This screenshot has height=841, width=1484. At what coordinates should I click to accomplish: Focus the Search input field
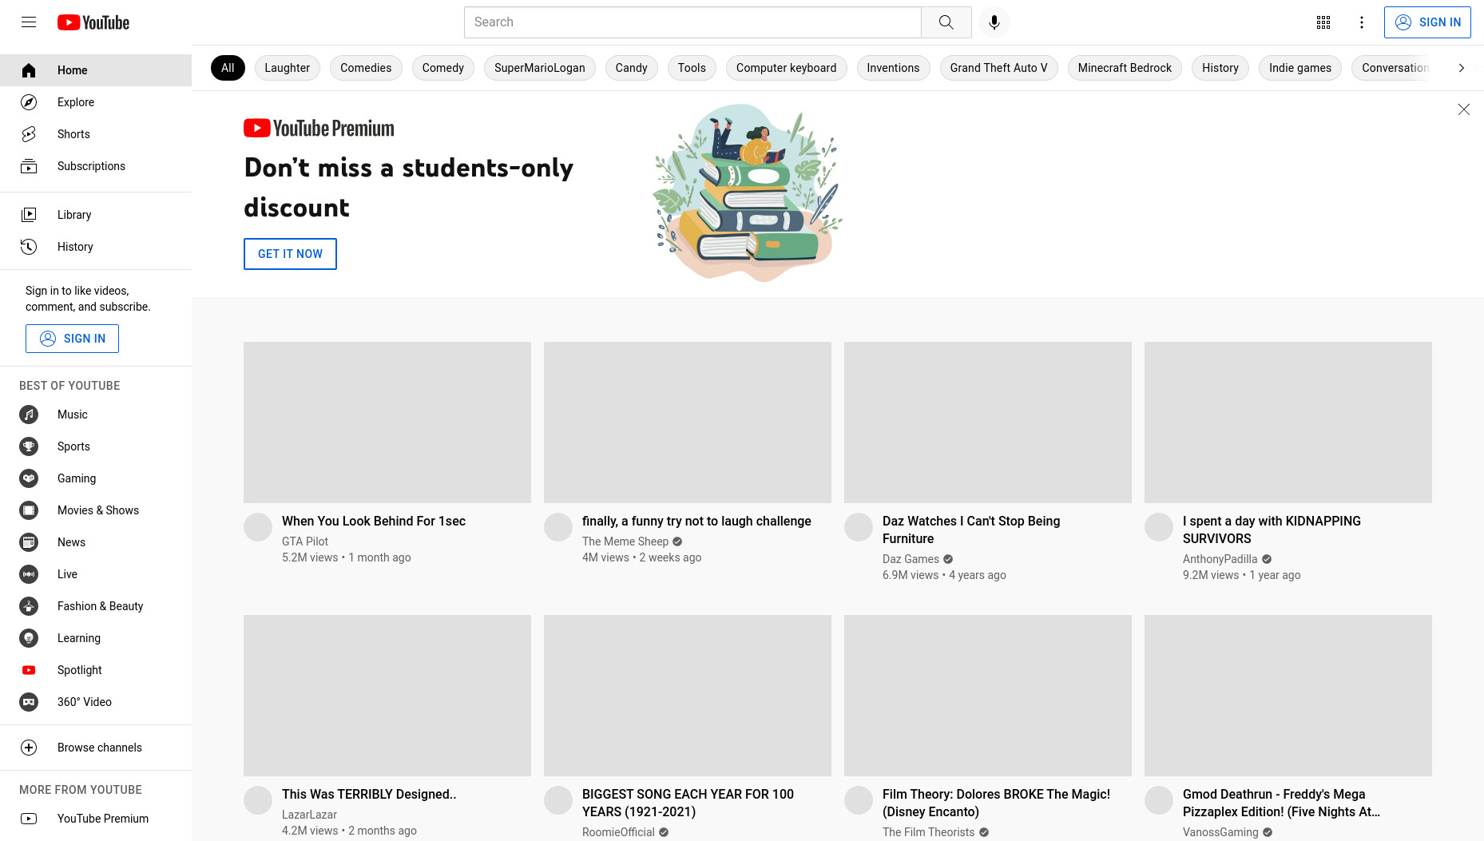[x=692, y=22]
